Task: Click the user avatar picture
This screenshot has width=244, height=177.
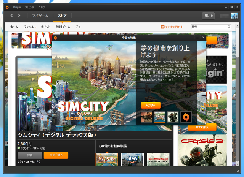Action: [x=234, y=16]
